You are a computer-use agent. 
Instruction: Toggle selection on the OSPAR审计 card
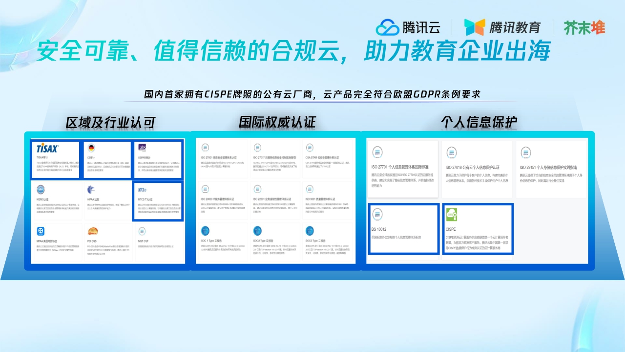click(158, 158)
